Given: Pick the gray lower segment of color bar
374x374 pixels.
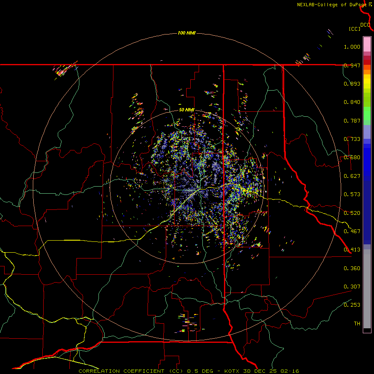Looking at the screenshot, I should (367, 289).
